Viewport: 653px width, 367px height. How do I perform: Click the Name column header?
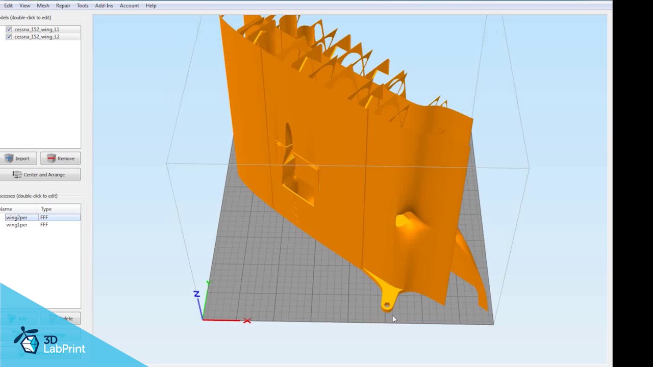point(6,209)
